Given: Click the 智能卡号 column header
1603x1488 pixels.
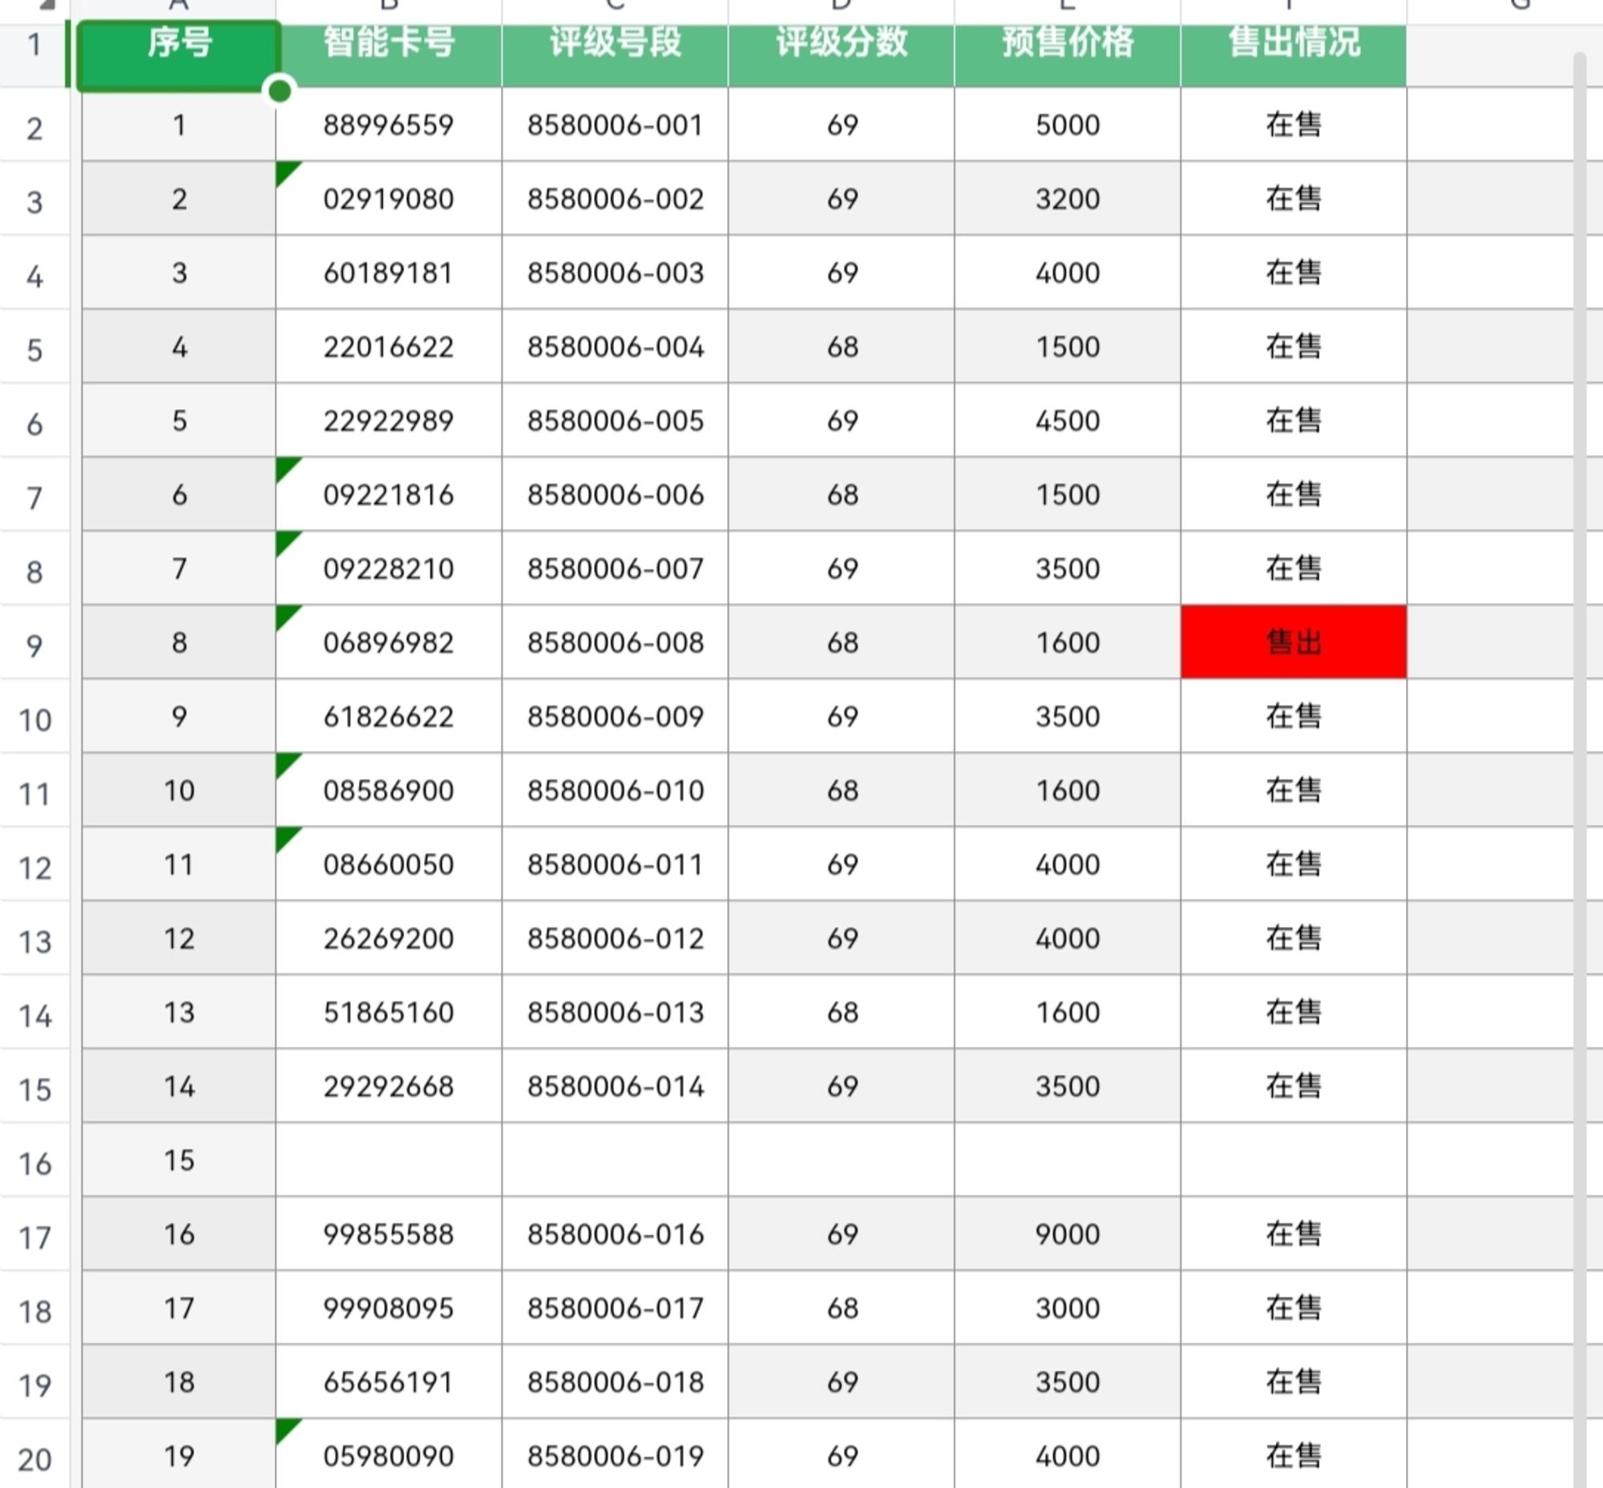Looking at the screenshot, I should (389, 55).
